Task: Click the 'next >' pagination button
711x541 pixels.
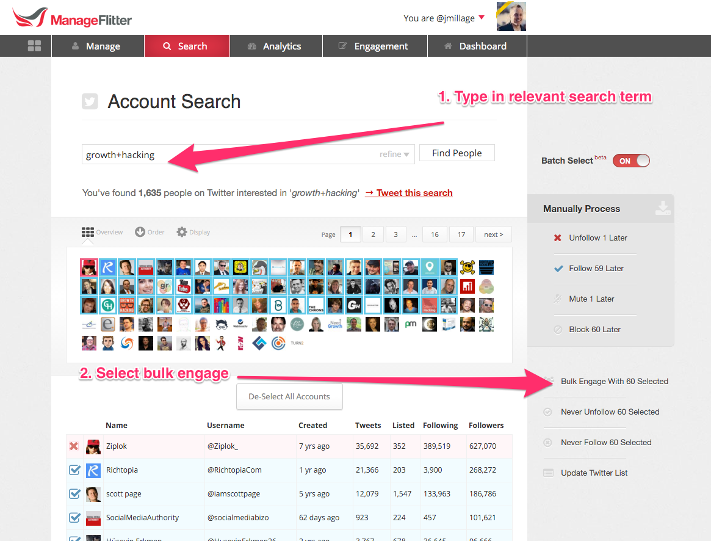Action: tap(493, 234)
